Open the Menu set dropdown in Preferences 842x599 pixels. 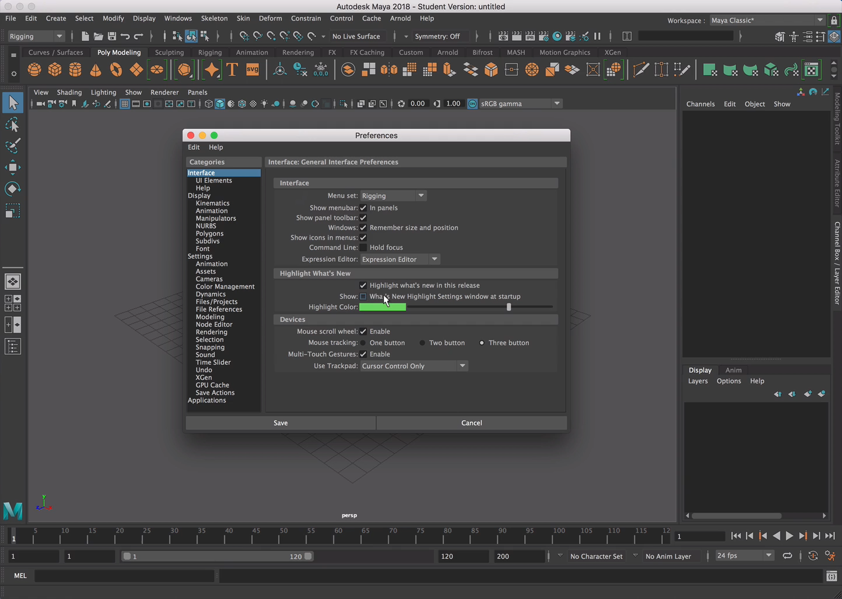point(393,196)
